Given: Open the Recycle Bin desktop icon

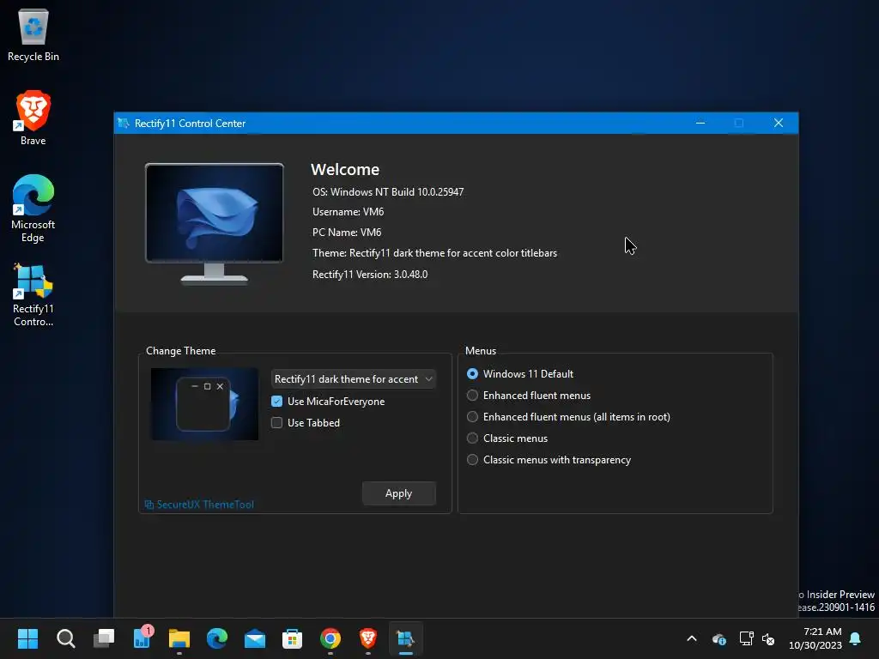Looking at the screenshot, I should (x=33, y=34).
